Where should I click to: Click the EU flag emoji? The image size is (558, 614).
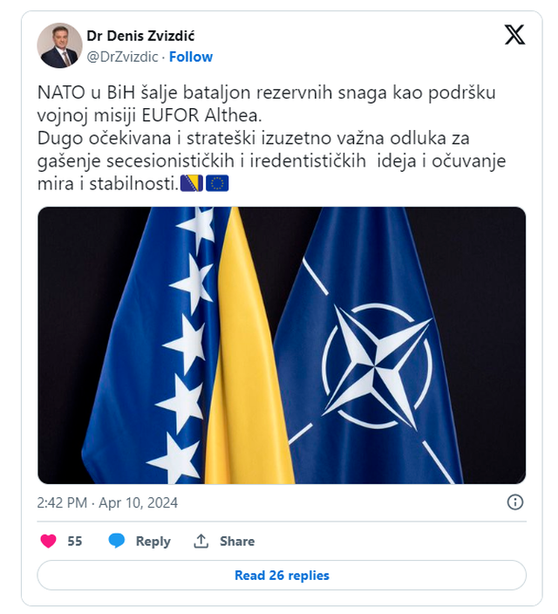coord(217,183)
